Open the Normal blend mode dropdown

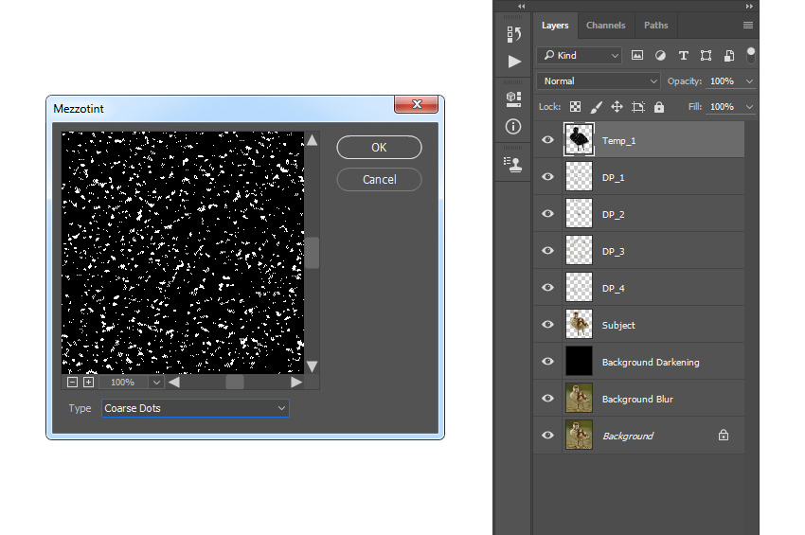tap(599, 81)
